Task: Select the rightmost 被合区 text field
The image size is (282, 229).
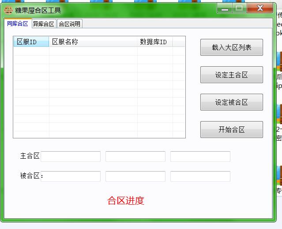Action: 200,176
